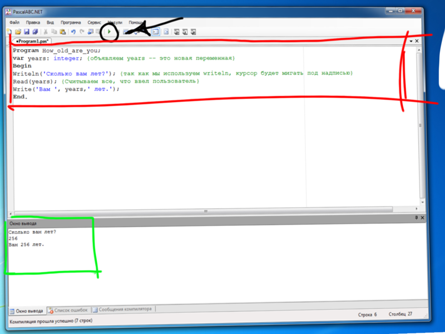Create a new file from toolbar
This screenshot has width=445, height=334.
click(9, 32)
